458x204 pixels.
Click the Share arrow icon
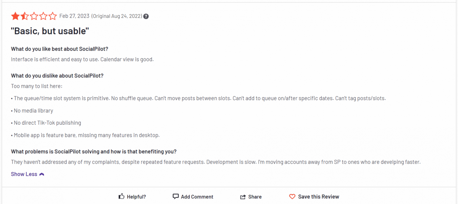(x=243, y=197)
